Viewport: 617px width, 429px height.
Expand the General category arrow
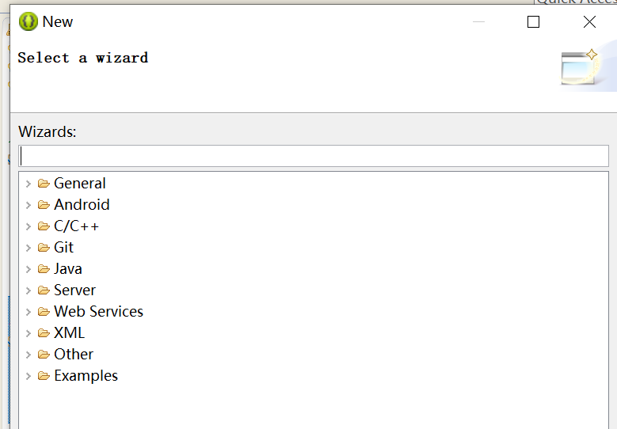coord(29,184)
